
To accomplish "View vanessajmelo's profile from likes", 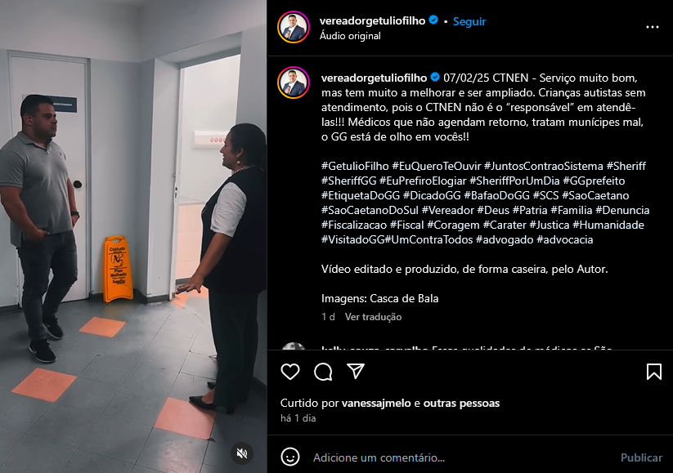I will click(376, 403).
